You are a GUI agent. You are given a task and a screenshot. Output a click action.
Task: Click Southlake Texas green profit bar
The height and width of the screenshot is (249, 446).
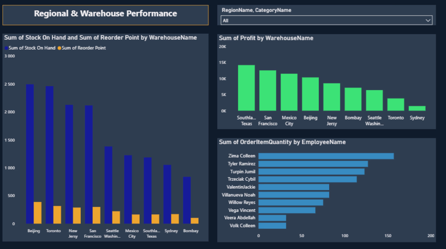tap(246, 88)
